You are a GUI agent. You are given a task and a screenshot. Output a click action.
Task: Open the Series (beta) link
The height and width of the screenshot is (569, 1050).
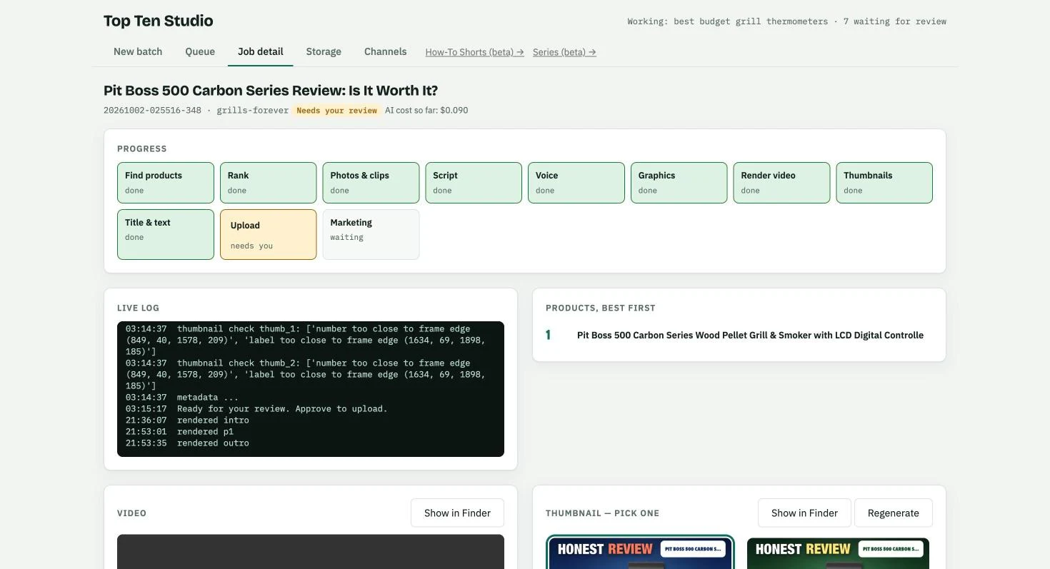pos(564,52)
